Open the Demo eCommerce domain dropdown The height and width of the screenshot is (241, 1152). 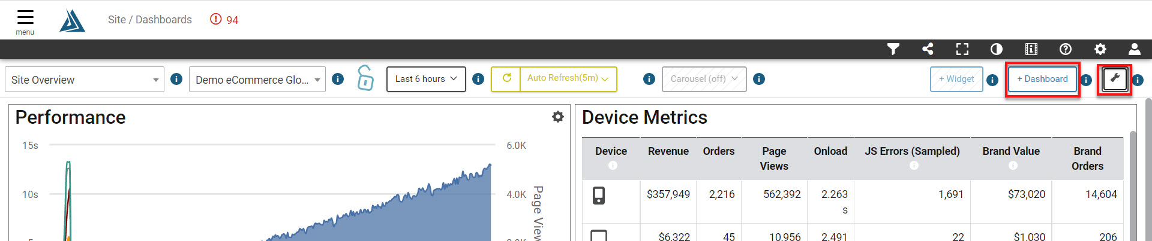tap(257, 80)
